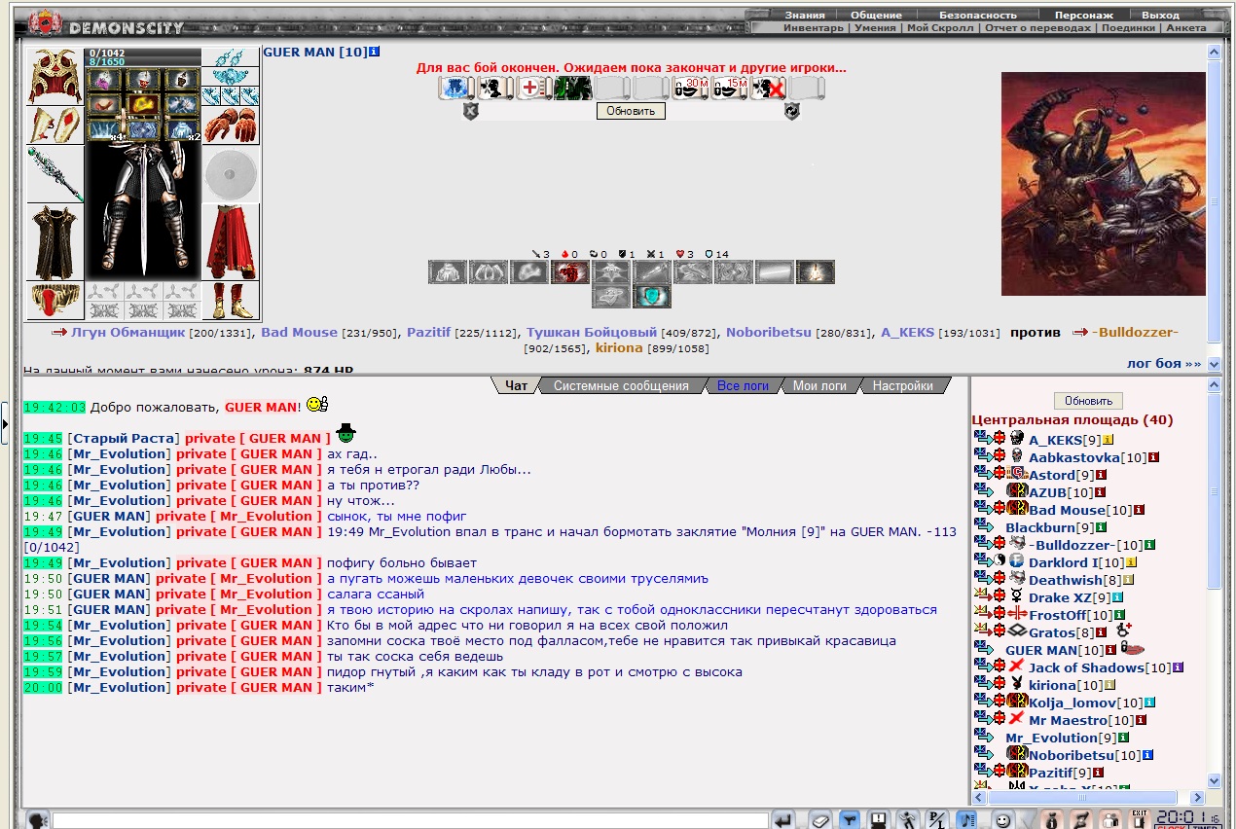Click the 0/1042 health bar
The width and height of the screenshot is (1236, 829).
(144, 52)
